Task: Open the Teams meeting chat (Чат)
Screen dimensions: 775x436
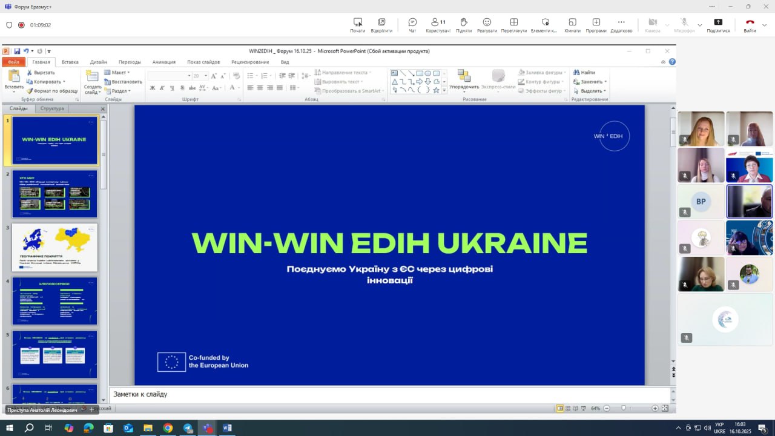Action: click(x=412, y=25)
